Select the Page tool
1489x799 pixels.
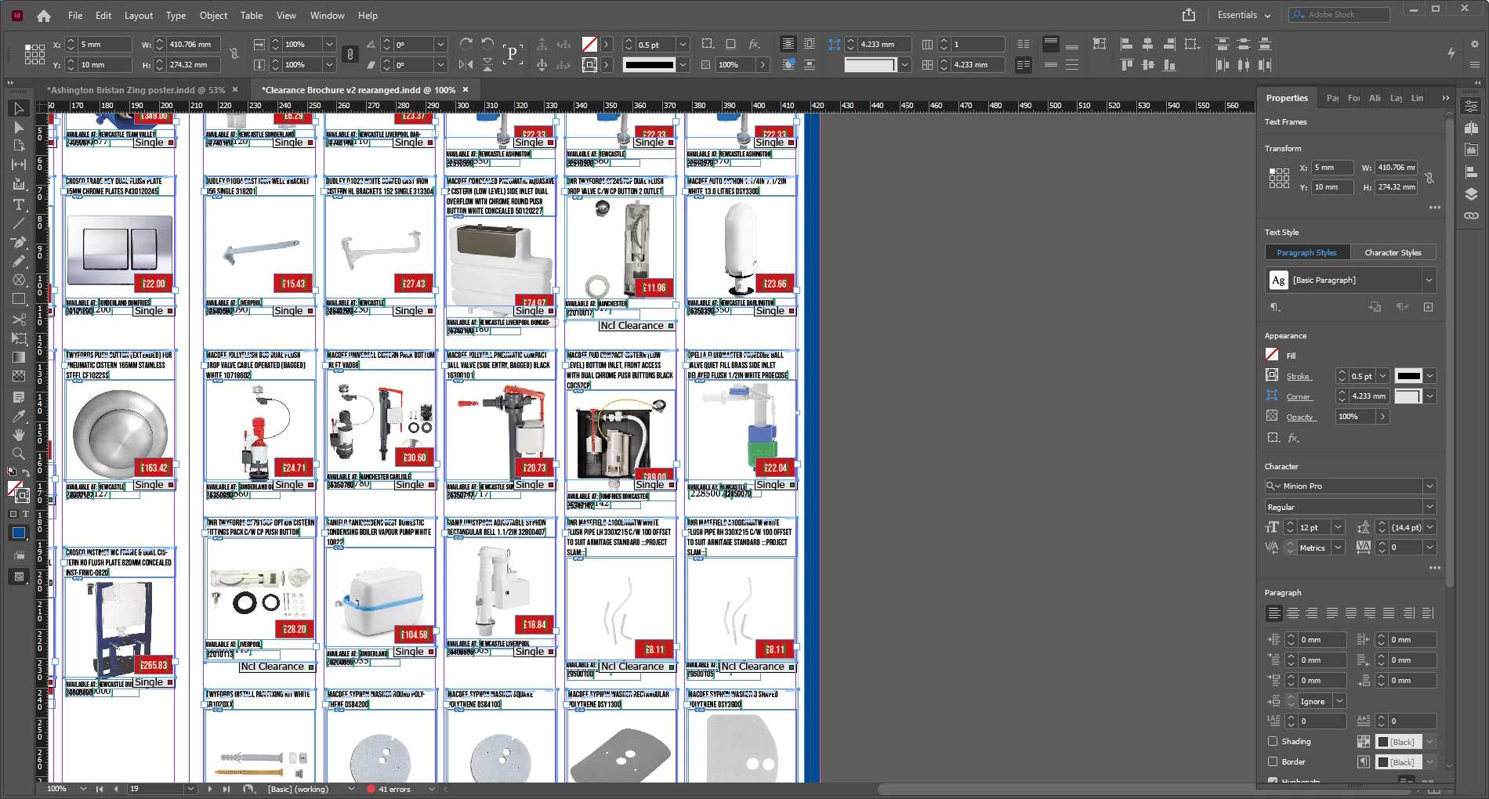[x=19, y=146]
